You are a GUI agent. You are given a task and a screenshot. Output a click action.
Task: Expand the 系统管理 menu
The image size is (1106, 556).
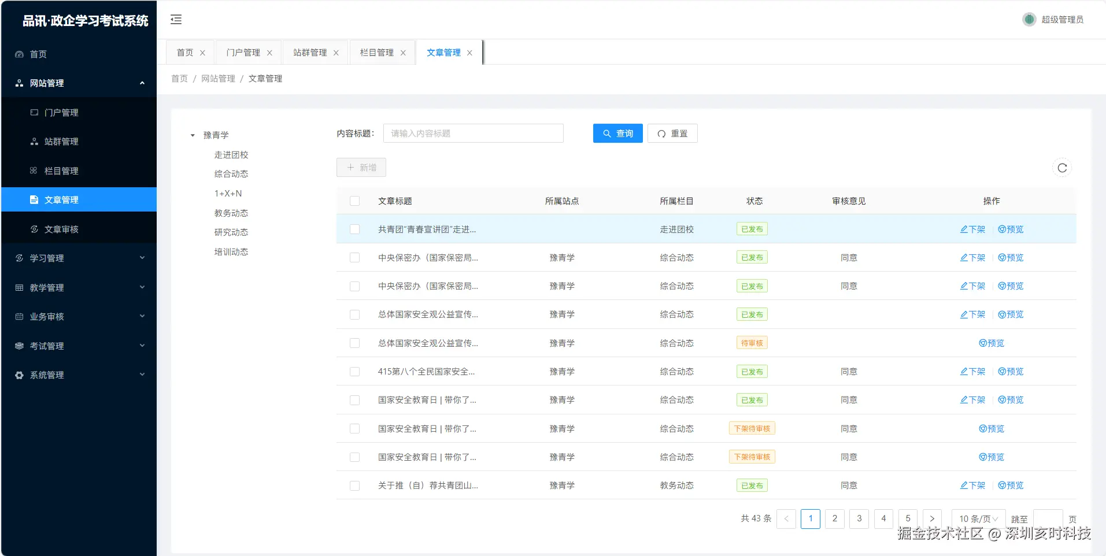(142, 375)
